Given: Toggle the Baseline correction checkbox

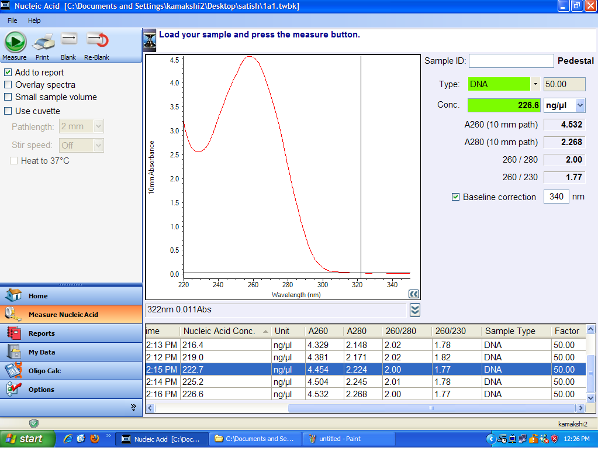Looking at the screenshot, I should click(456, 197).
